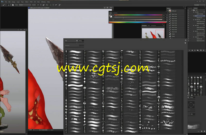The image size is (206, 135).
Task: Collapse the Mix textured action
Action: 194,20
